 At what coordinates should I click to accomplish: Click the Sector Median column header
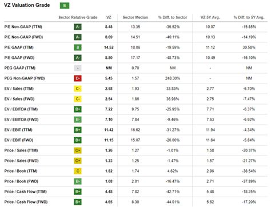(135, 17)
